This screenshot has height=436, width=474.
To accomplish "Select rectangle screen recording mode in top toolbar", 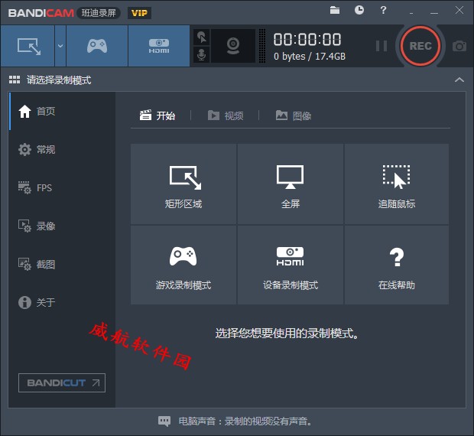I will 28,46.
